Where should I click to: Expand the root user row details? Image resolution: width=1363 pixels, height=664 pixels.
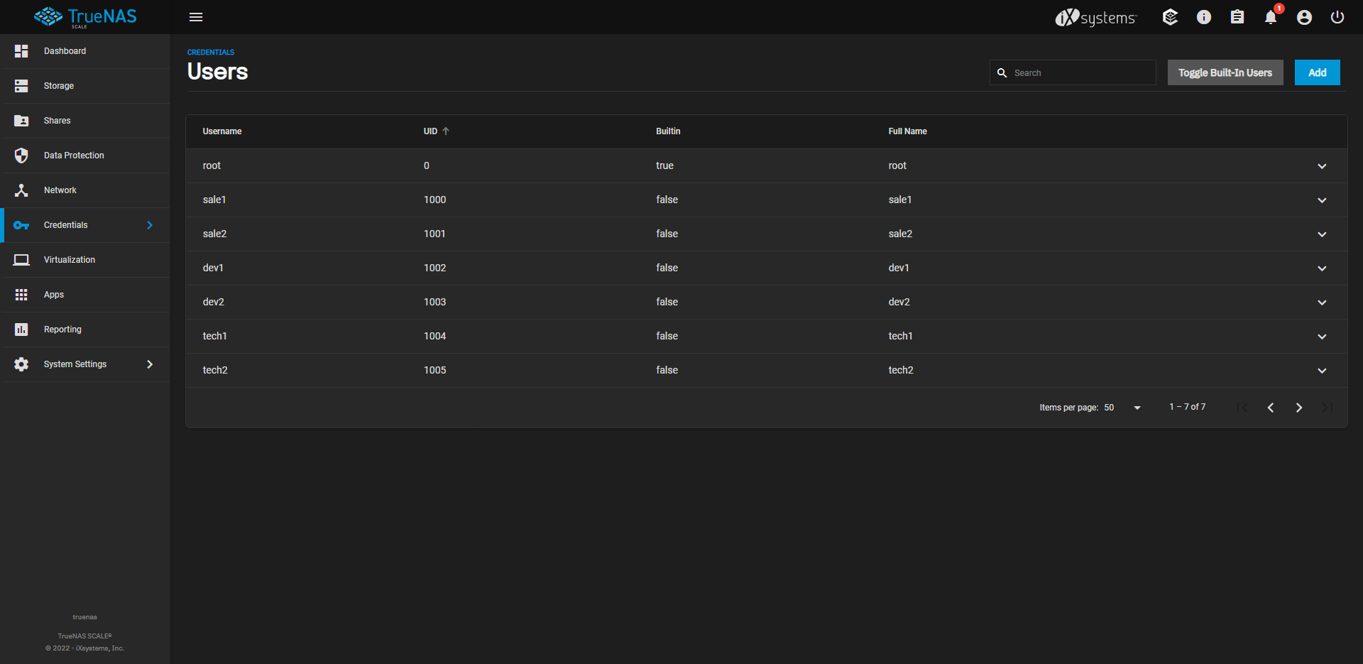coord(1322,166)
